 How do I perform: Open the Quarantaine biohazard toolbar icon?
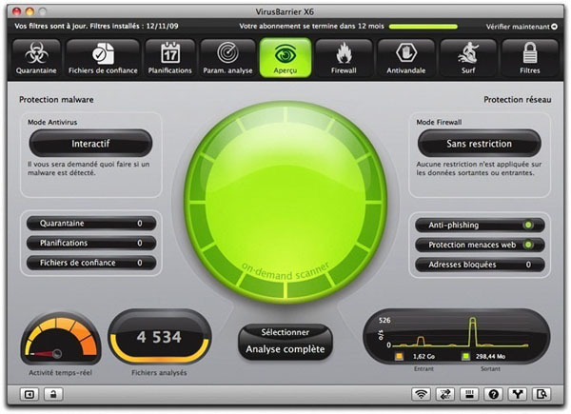tap(36, 58)
